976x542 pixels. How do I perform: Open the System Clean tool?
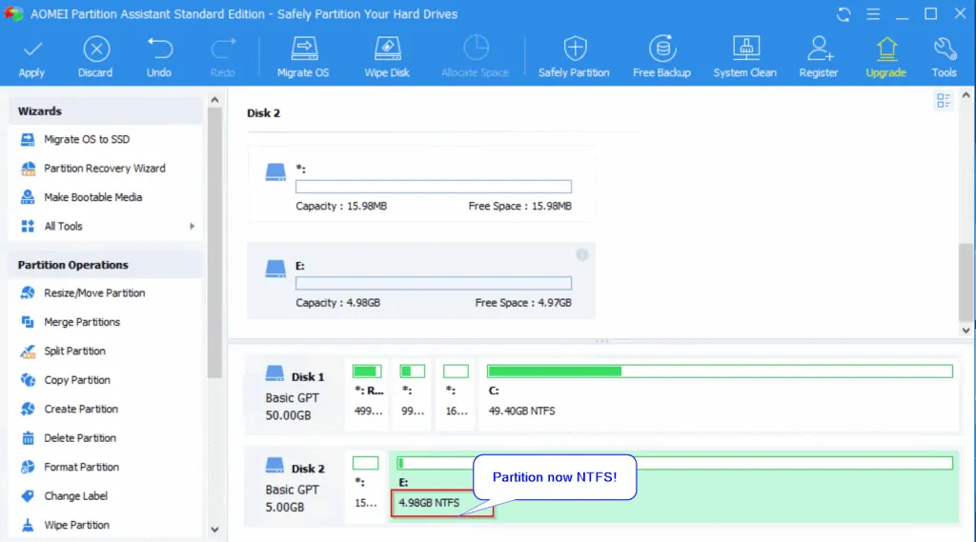744,50
